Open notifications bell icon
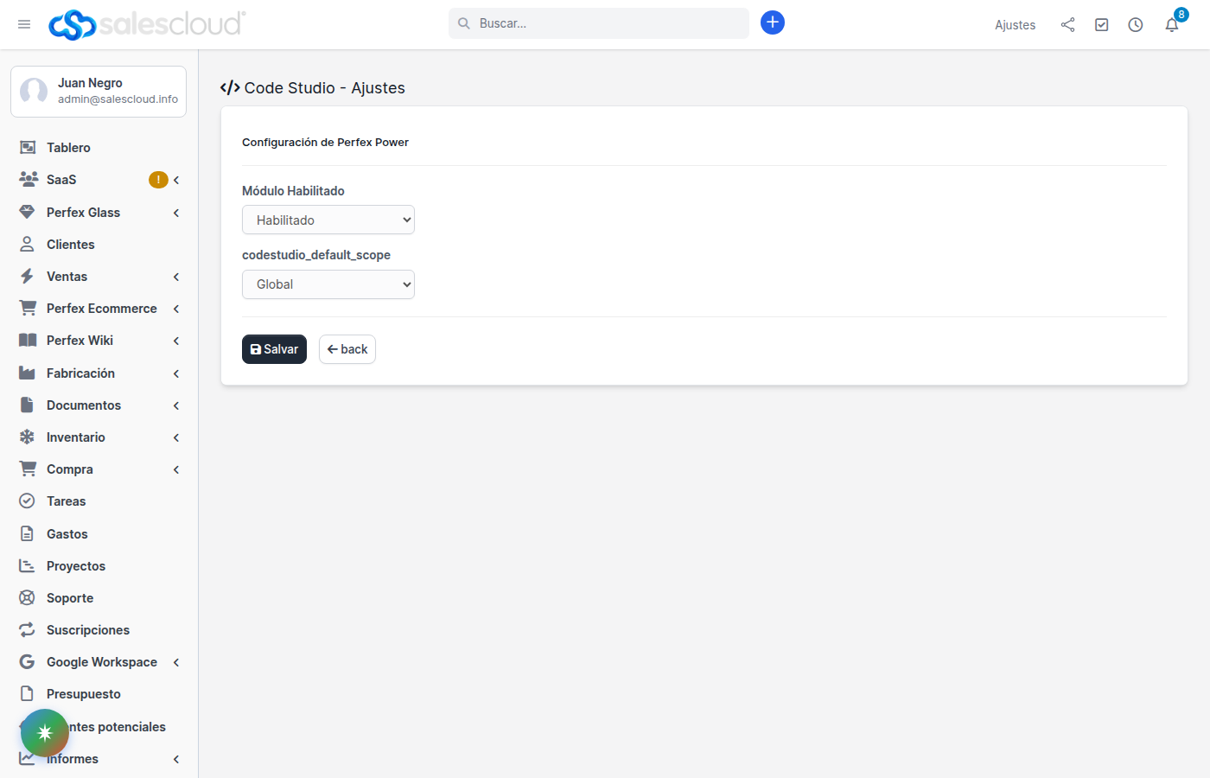The width and height of the screenshot is (1210, 778). pos(1171,25)
